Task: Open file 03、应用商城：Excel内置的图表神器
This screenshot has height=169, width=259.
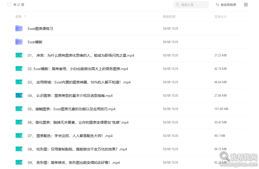Action: point(79,82)
